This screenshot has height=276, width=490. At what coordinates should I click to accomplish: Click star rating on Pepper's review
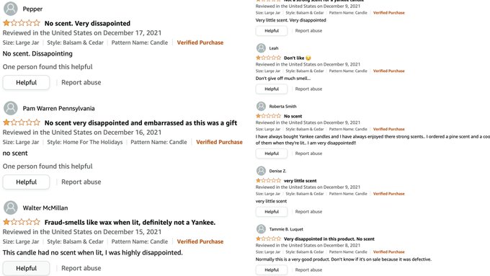point(22,23)
